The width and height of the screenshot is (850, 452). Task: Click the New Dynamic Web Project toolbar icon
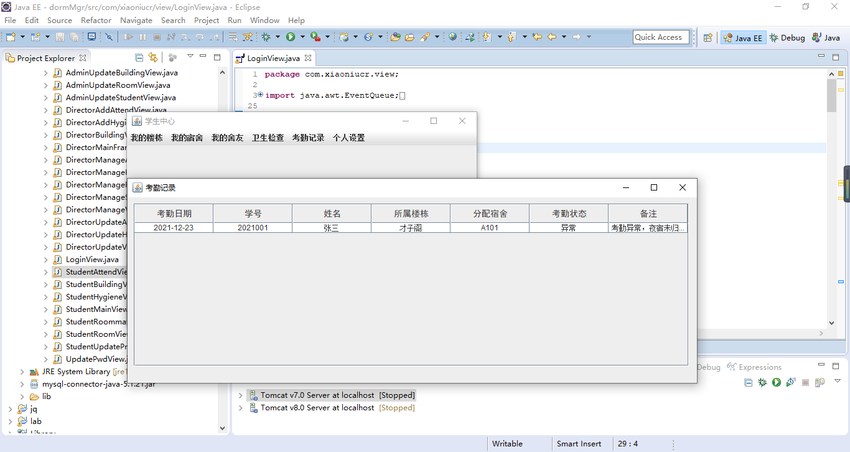pyautogui.click(x=344, y=37)
